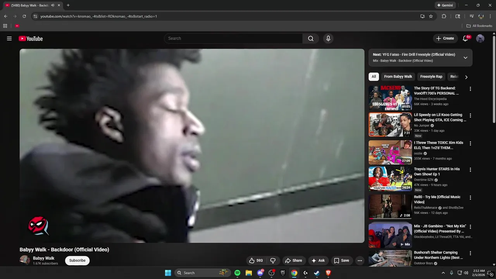Click the Ask button

coord(318,260)
